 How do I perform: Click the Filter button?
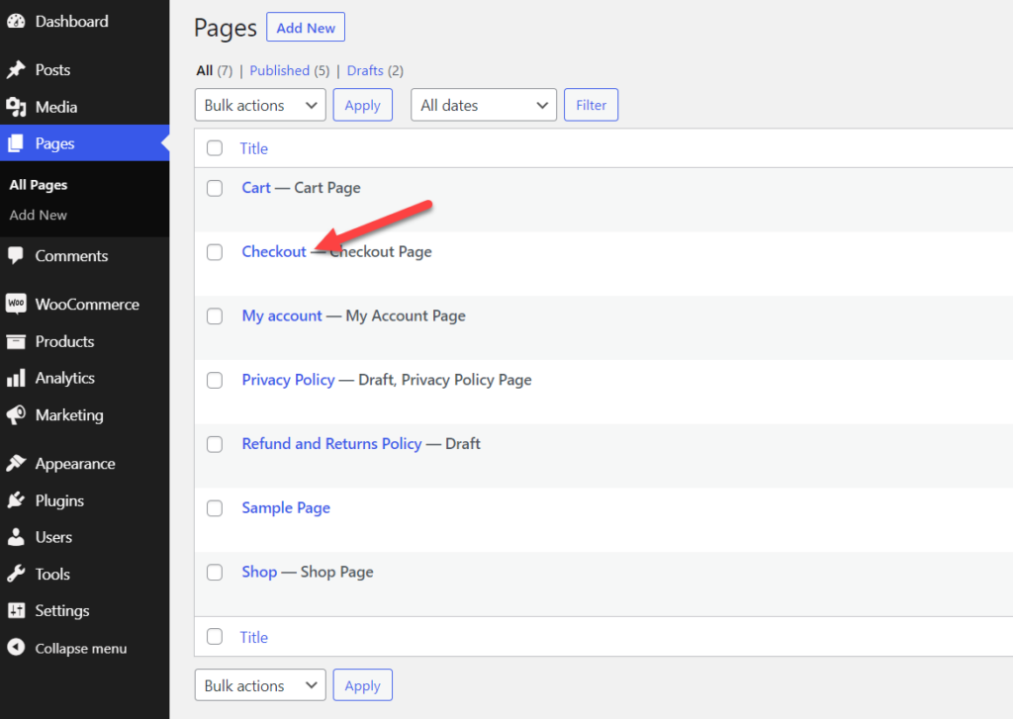point(592,105)
